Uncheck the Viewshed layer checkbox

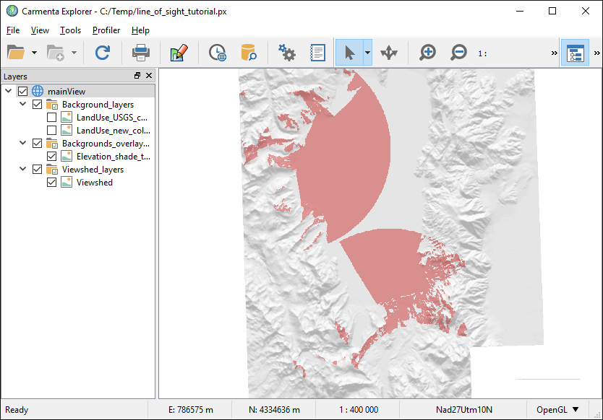pos(52,183)
